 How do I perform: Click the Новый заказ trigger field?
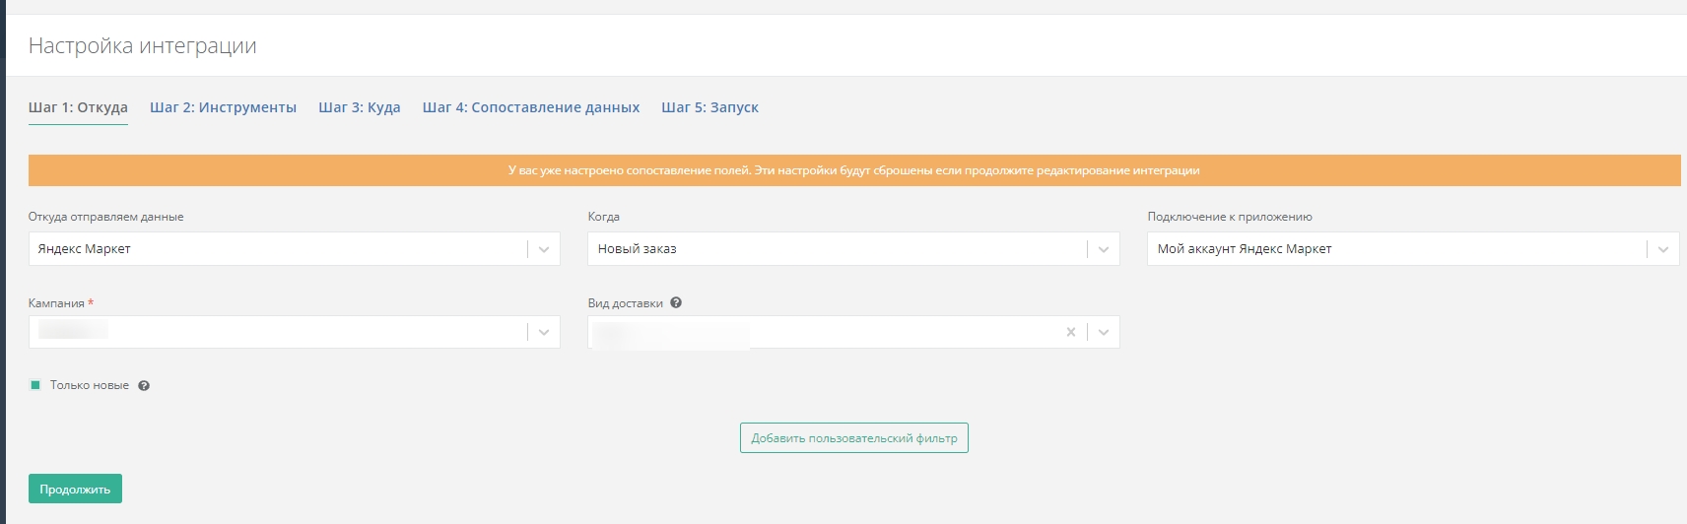point(836,249)
